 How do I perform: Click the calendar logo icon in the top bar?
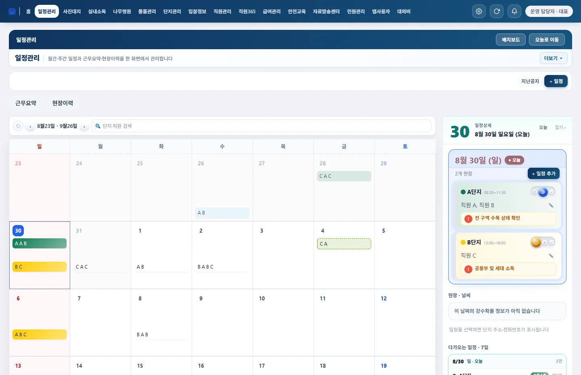point(12,11)
